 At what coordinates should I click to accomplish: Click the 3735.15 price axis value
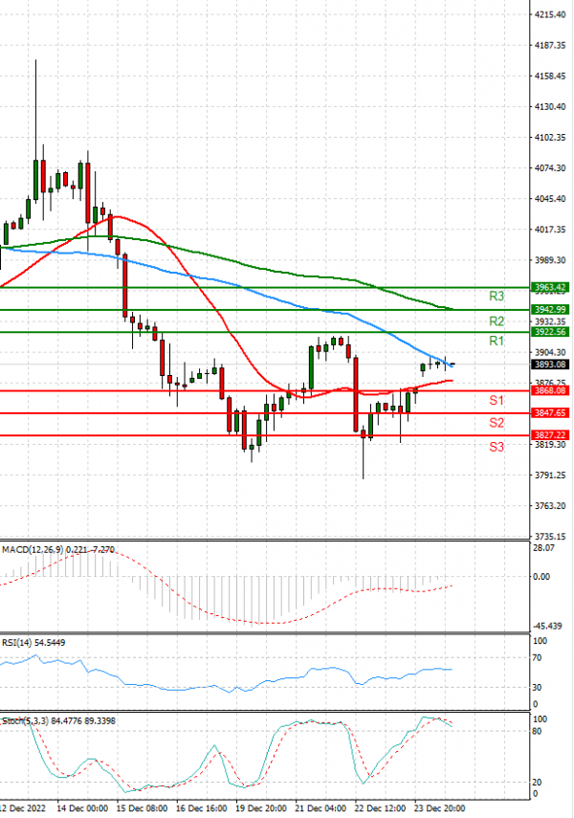550,537
